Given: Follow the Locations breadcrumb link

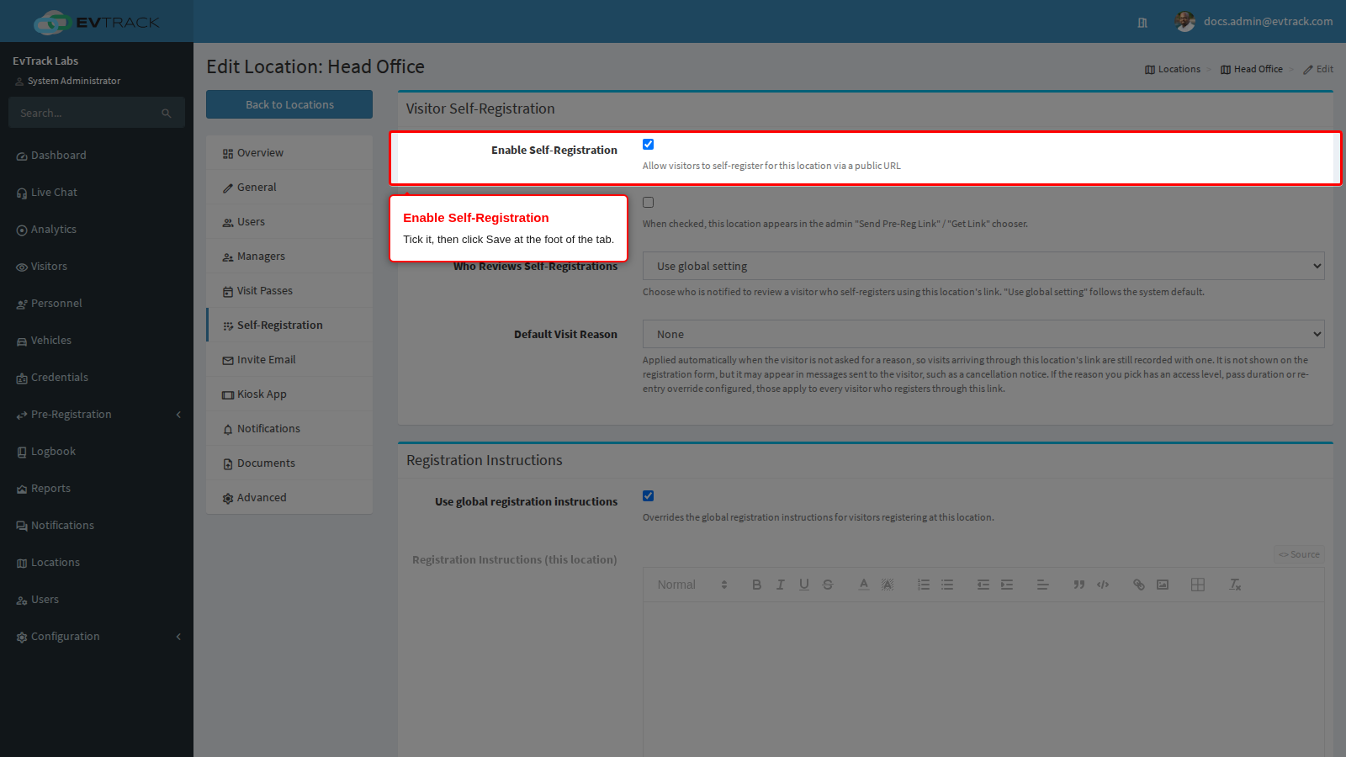Looking at the screenshot, I should [x=1173, y=69].
